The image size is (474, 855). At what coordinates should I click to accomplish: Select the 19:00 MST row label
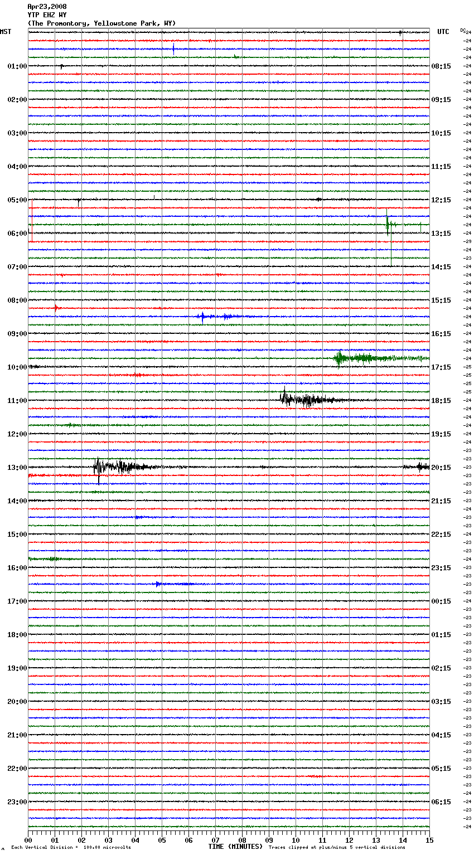click(x=17, y=668)
